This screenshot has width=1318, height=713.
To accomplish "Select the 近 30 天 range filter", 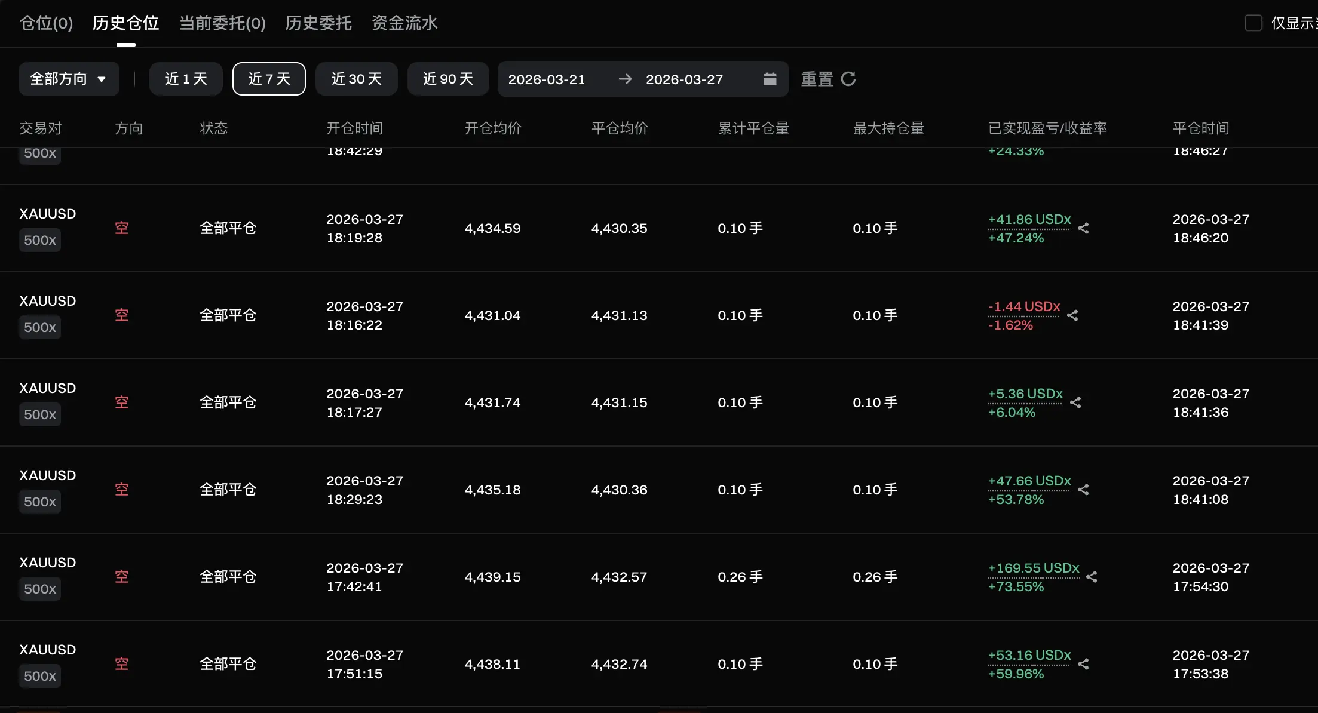I will pos(356,79).
